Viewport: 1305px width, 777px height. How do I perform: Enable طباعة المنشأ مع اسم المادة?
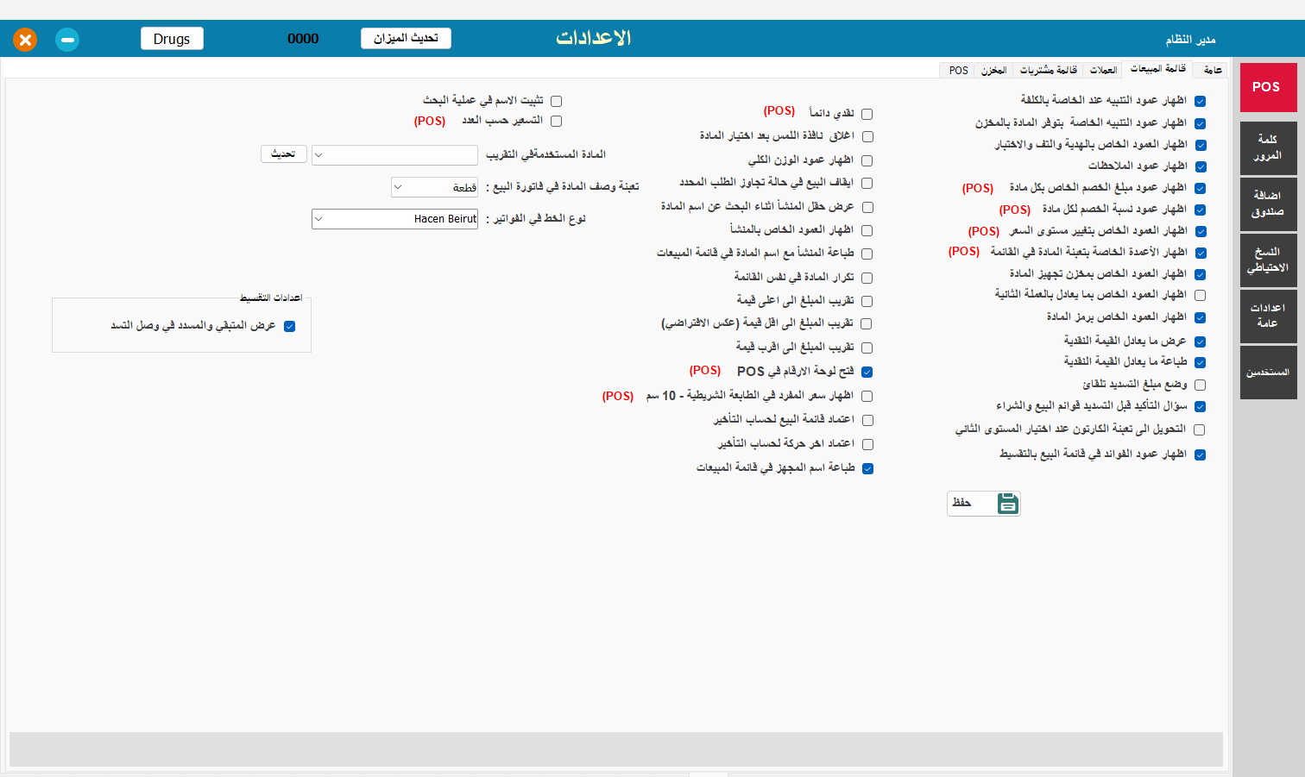tap(867, 254)
